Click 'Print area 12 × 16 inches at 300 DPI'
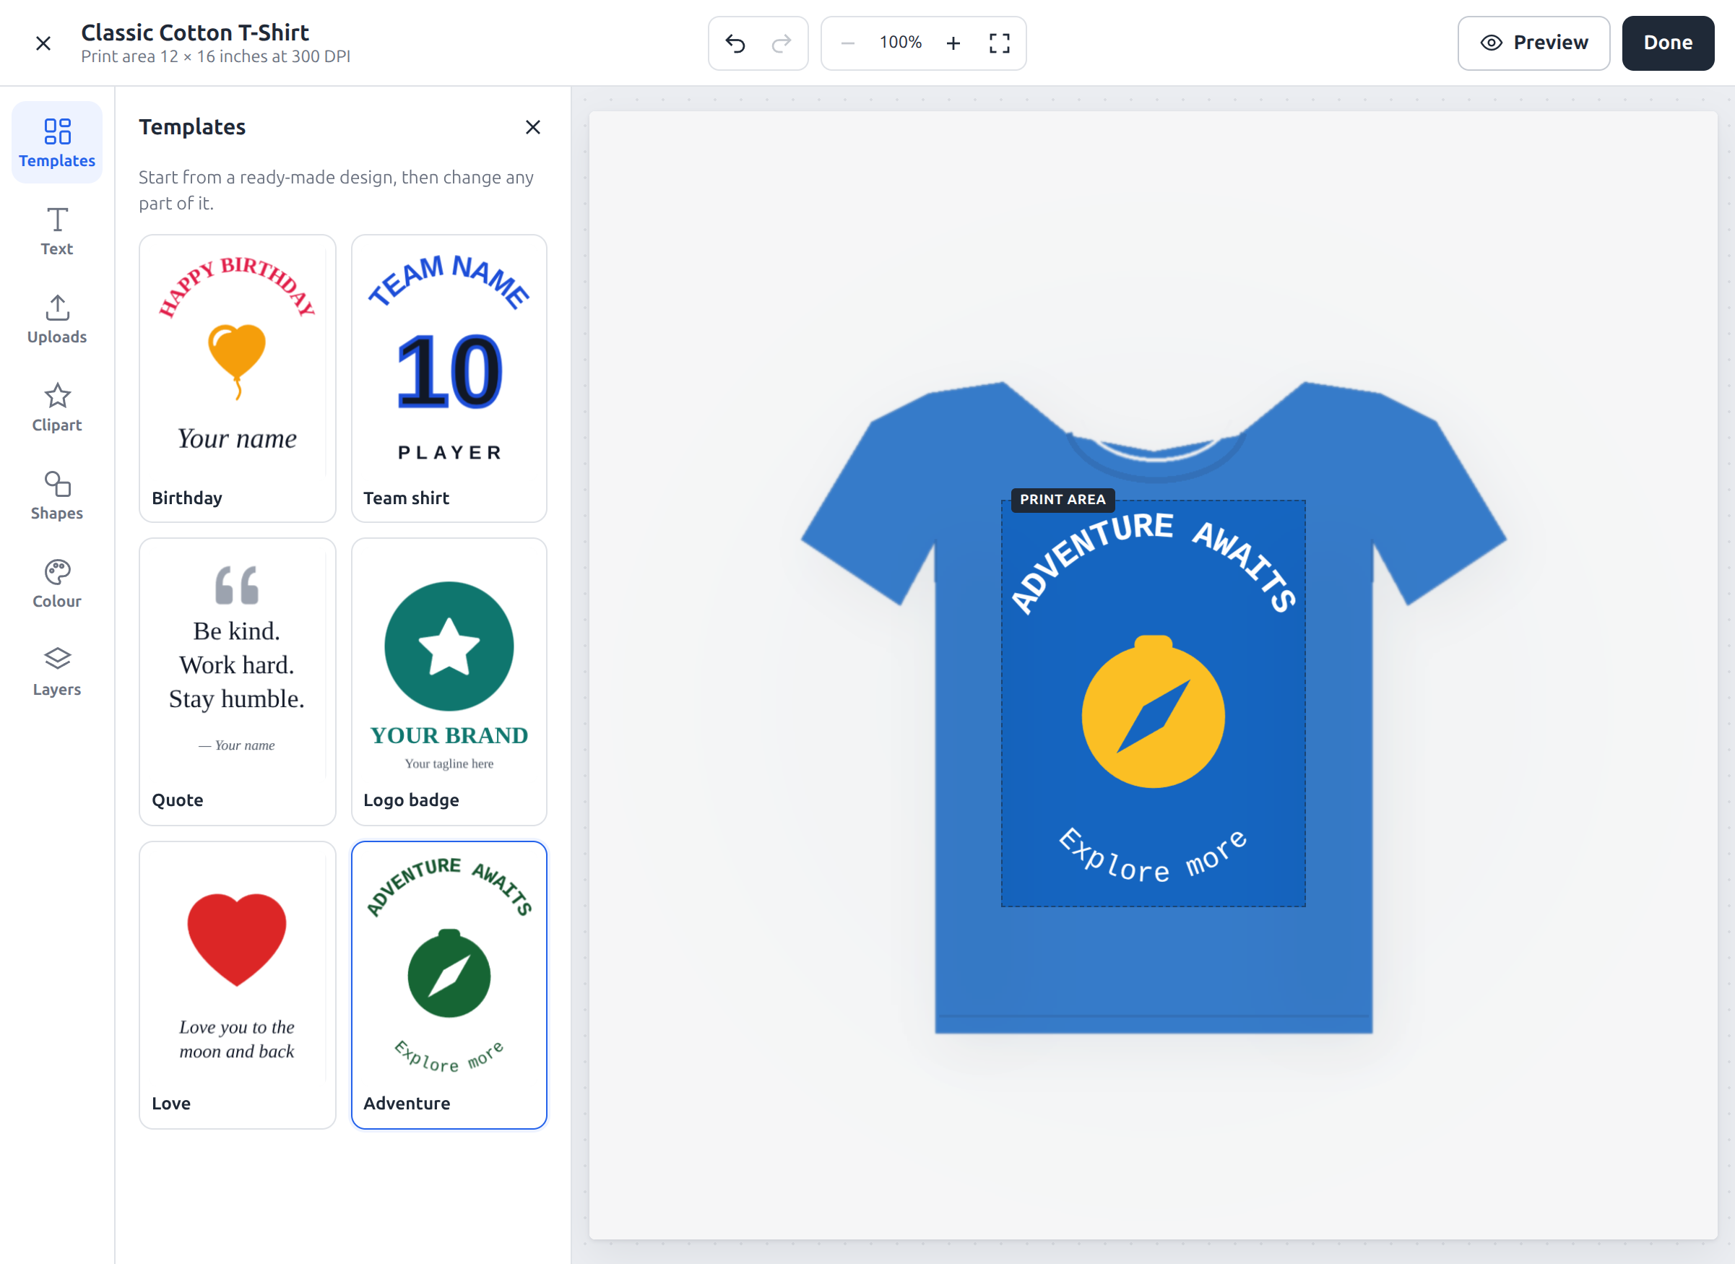The image size is (1735, 1264). 216,56
